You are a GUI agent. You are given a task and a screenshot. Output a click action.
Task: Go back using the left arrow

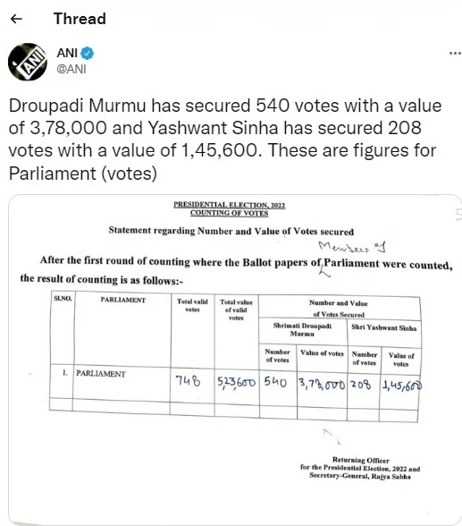coord(16,19)
